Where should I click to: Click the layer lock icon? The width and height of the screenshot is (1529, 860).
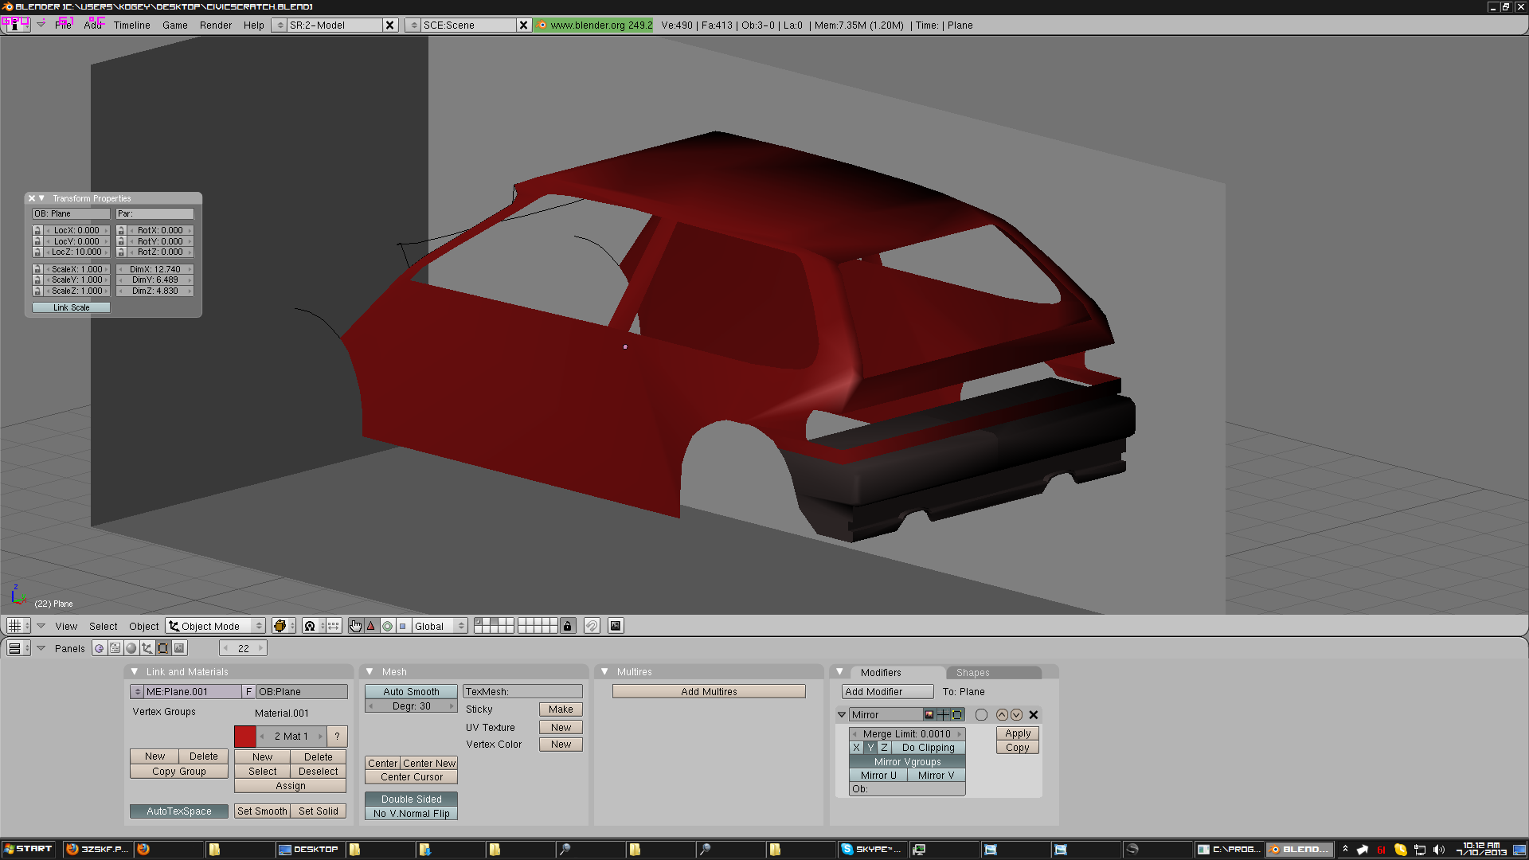[567, 626]
